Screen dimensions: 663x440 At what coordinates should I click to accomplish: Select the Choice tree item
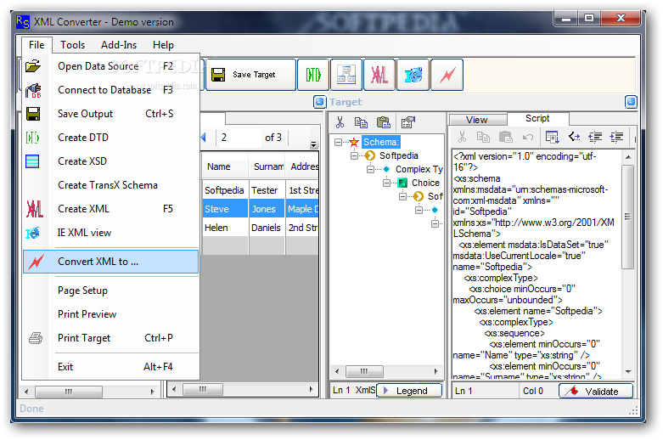425,183
